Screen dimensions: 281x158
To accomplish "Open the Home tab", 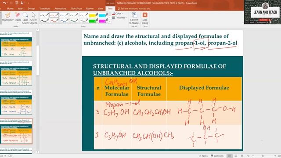I will pos(10,9).
